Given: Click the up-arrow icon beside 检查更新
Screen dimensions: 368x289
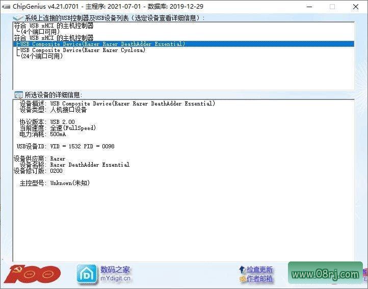Looking at the screenshot, I should [x=242, y=270].
